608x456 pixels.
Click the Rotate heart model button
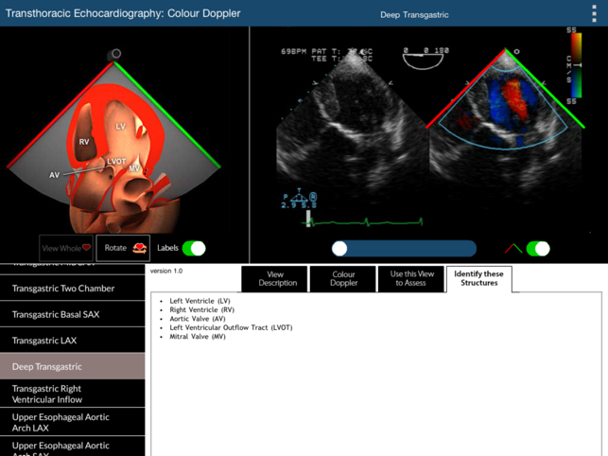click(124, 248)
